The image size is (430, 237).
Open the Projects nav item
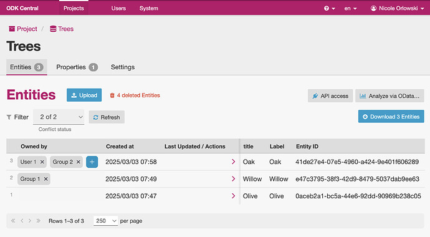pyautogui.click(x=74, y=8)
